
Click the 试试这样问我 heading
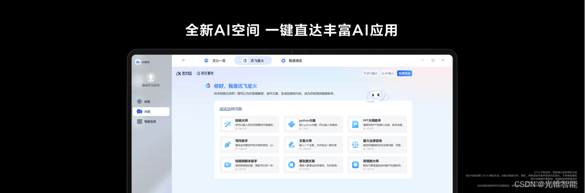click(230, 109)
